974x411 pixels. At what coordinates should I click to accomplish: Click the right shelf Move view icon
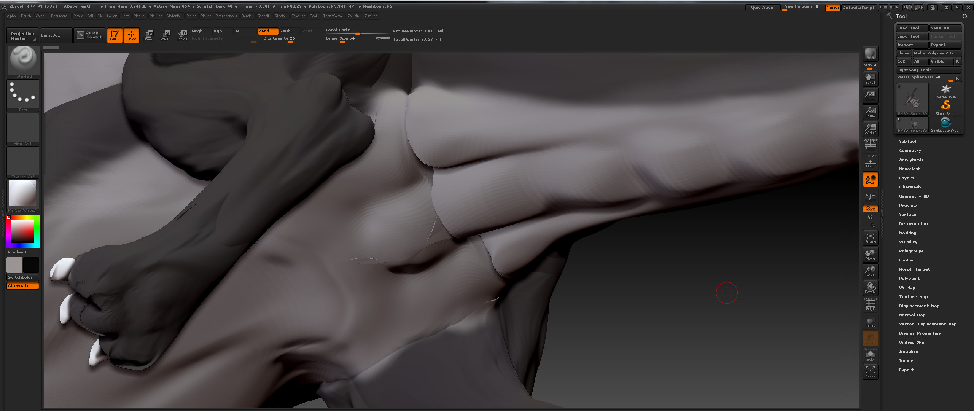[870, 255]
